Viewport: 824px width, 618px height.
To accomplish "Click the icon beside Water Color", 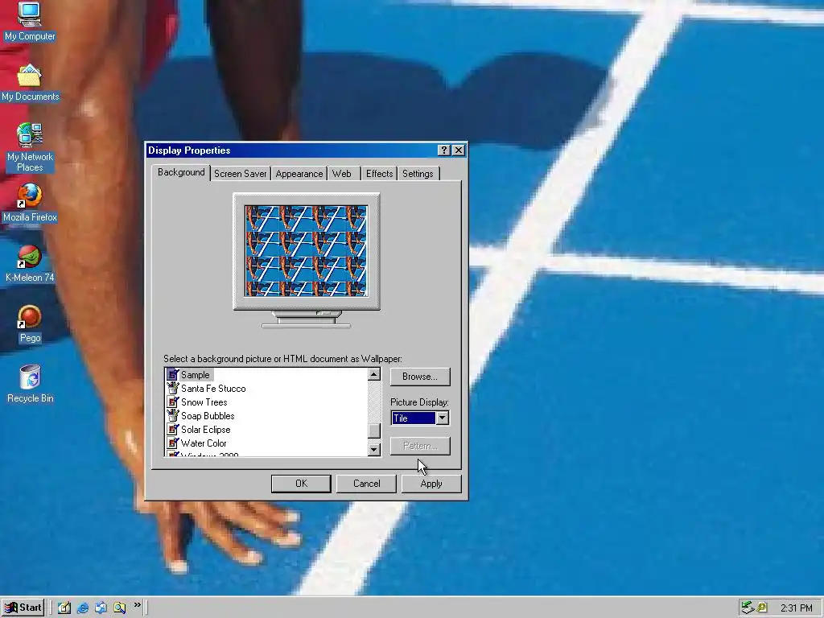I will (172, 443).
